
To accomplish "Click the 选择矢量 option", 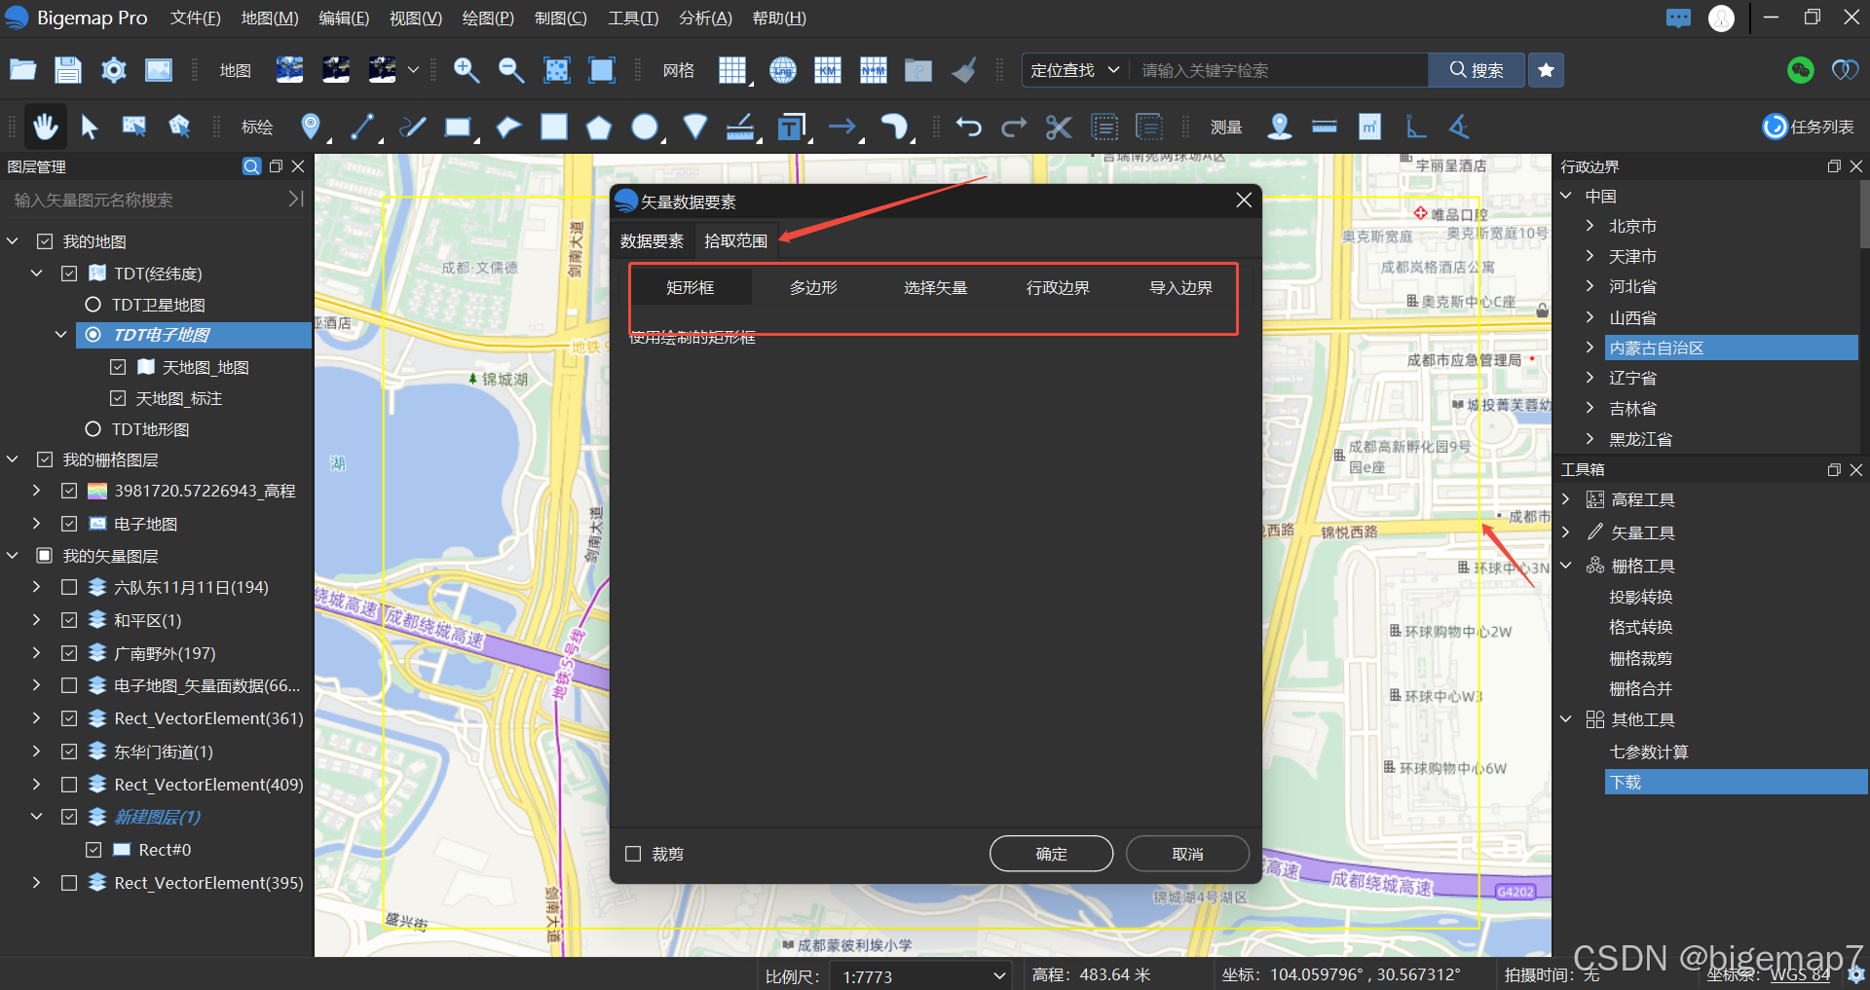I will pos(935,287).
